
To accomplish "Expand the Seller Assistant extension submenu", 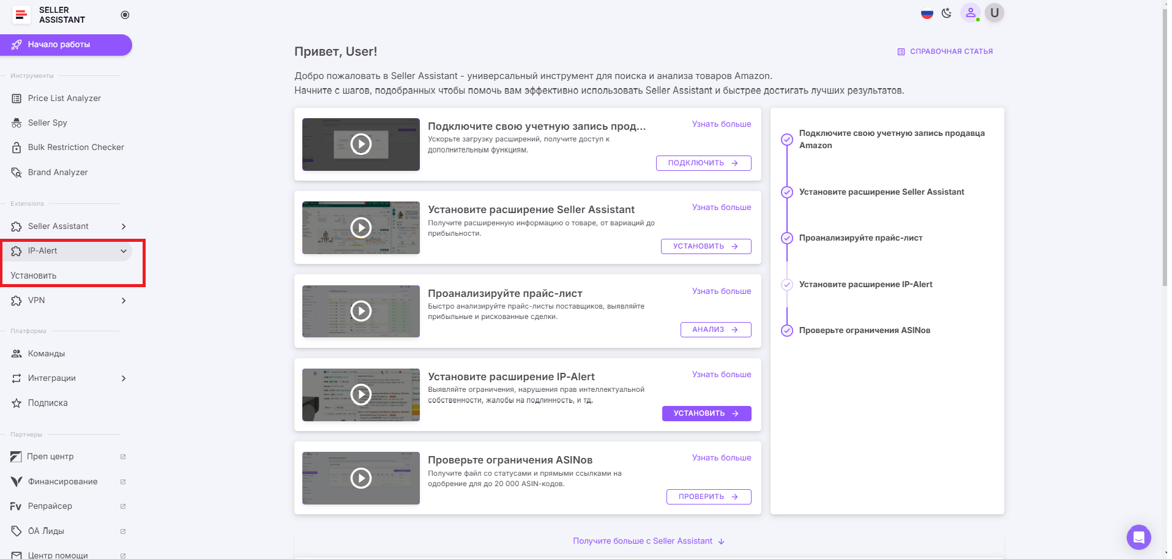I will (x=124, y=227).
